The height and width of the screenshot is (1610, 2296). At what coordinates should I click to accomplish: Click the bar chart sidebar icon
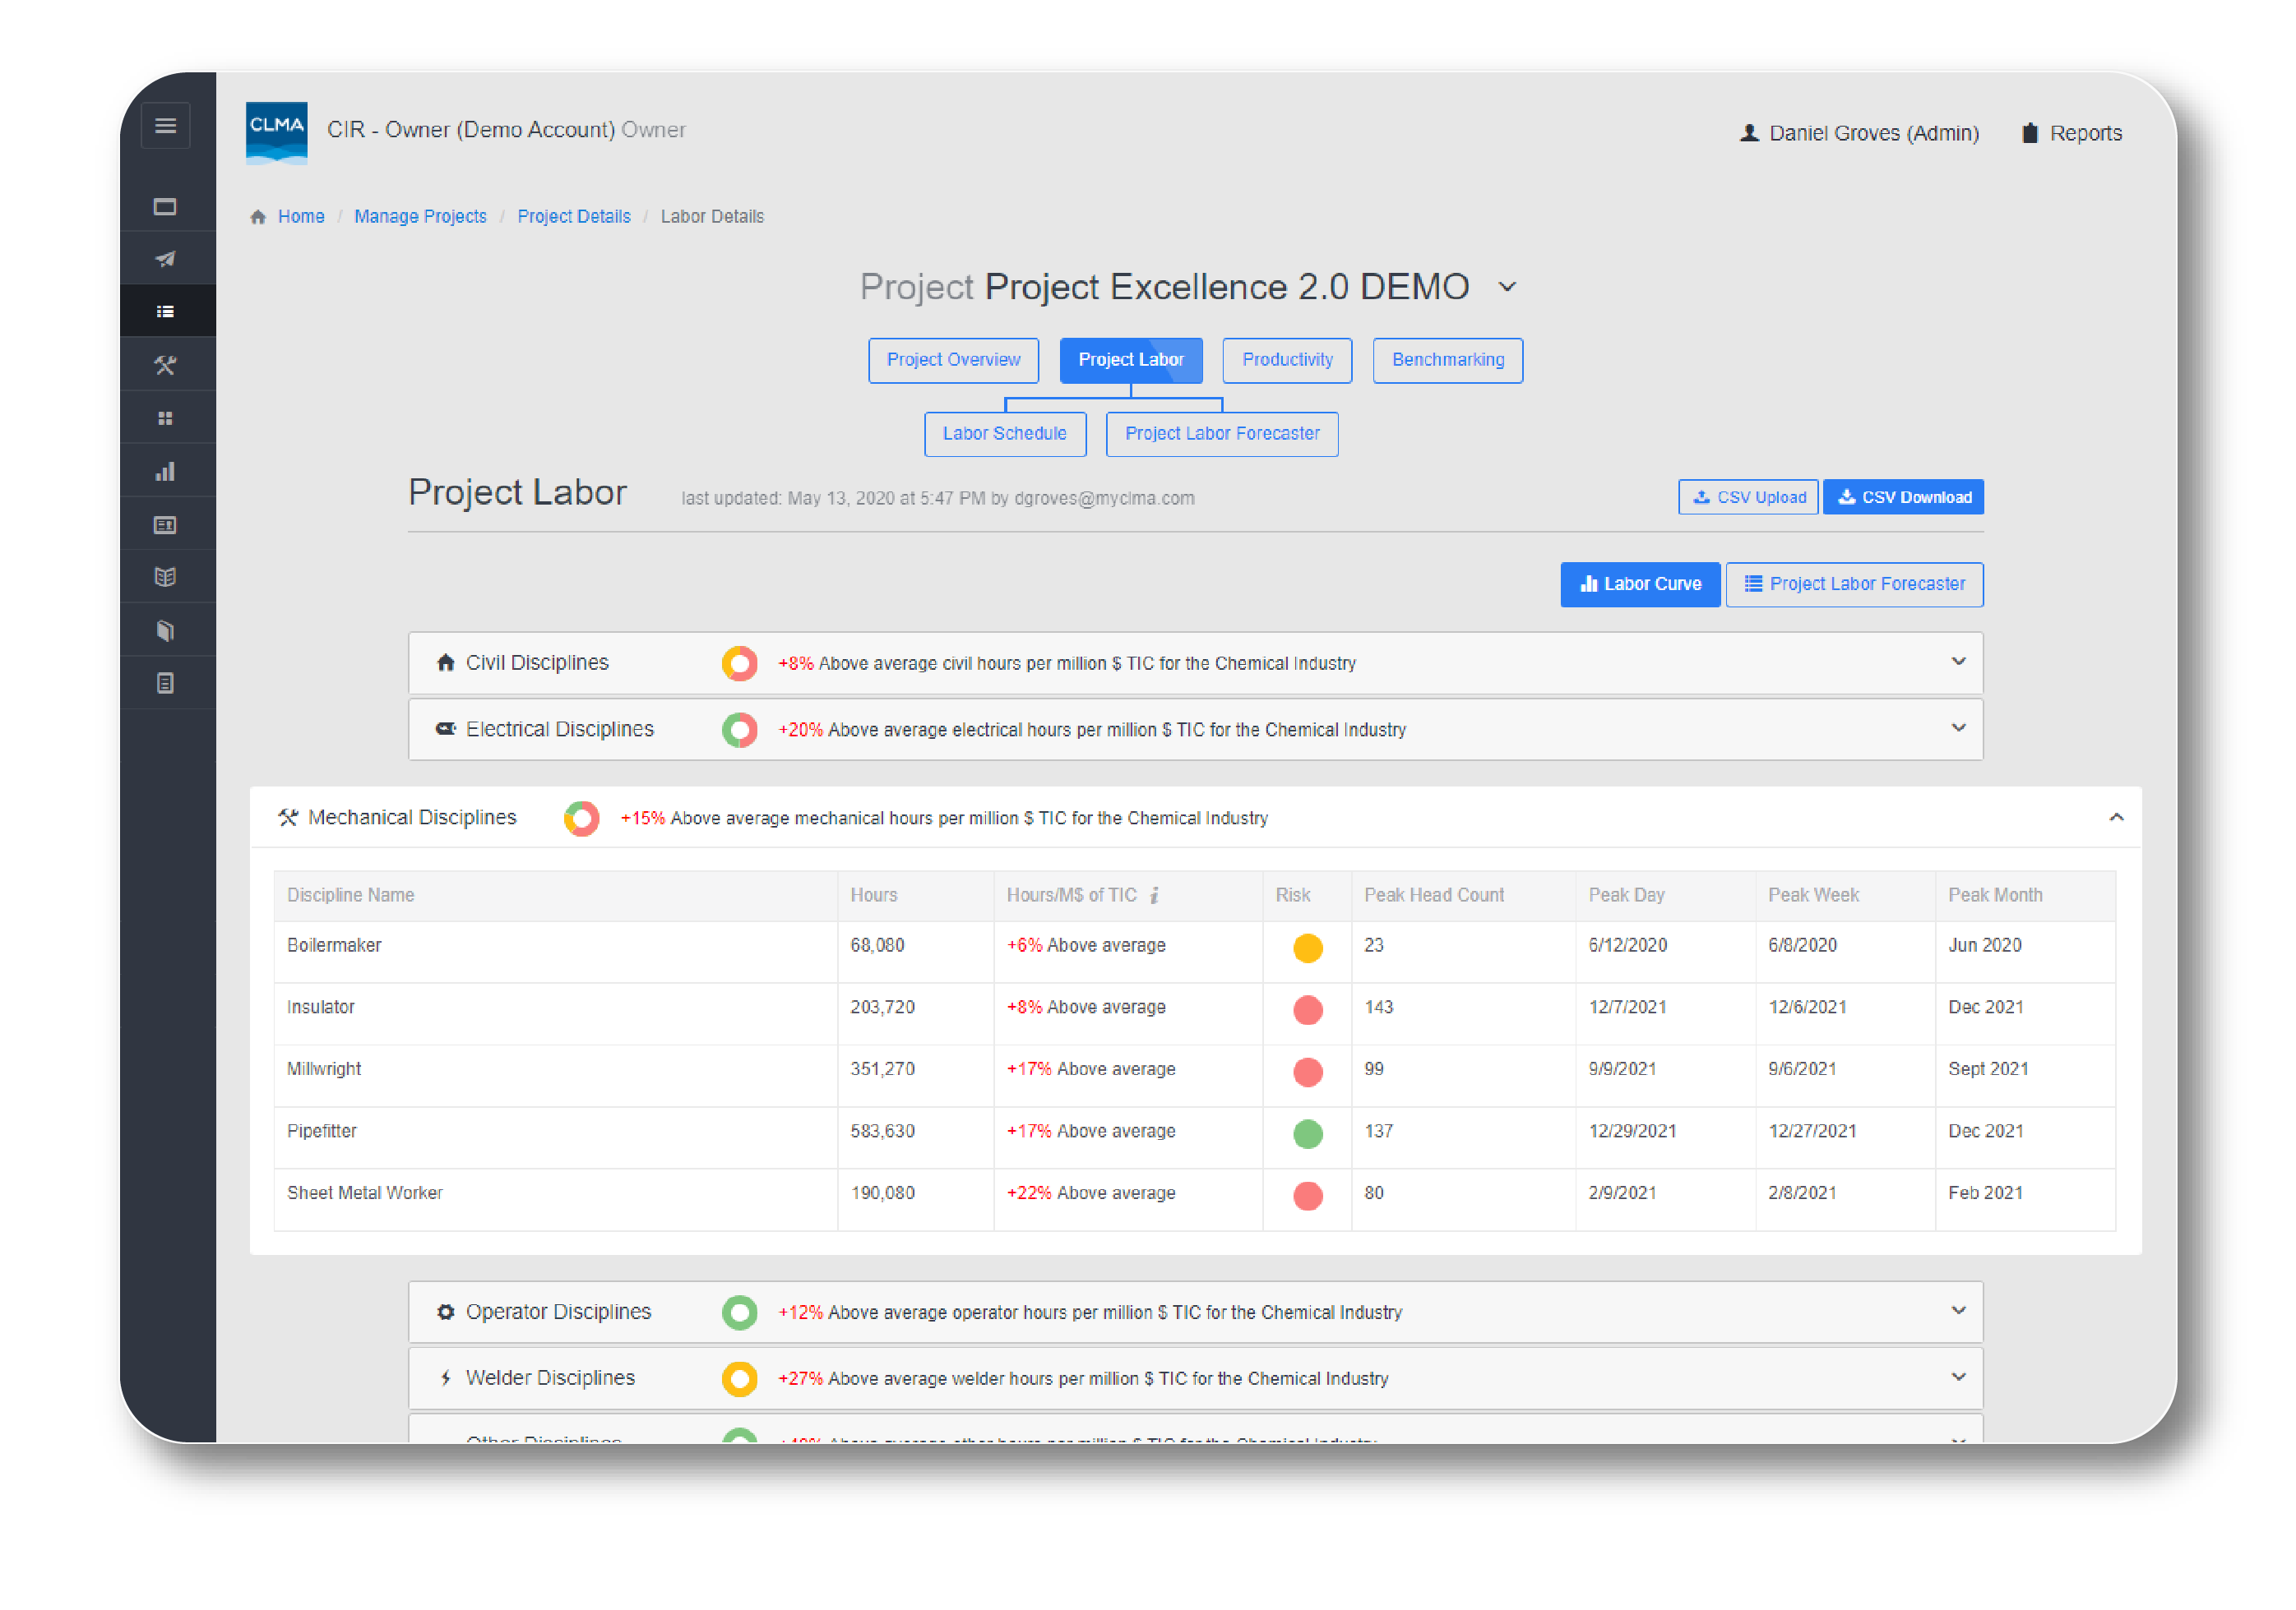point(165,472)
